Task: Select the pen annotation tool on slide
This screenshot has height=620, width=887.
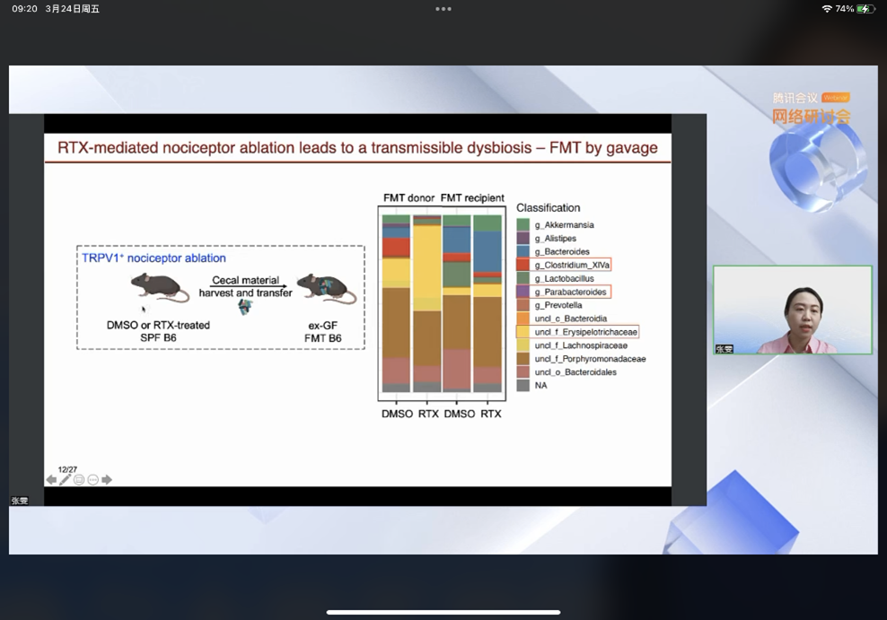Action: [65, 480]
